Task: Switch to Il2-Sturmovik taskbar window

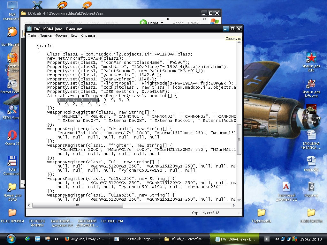Action: (x=134, y=239)
